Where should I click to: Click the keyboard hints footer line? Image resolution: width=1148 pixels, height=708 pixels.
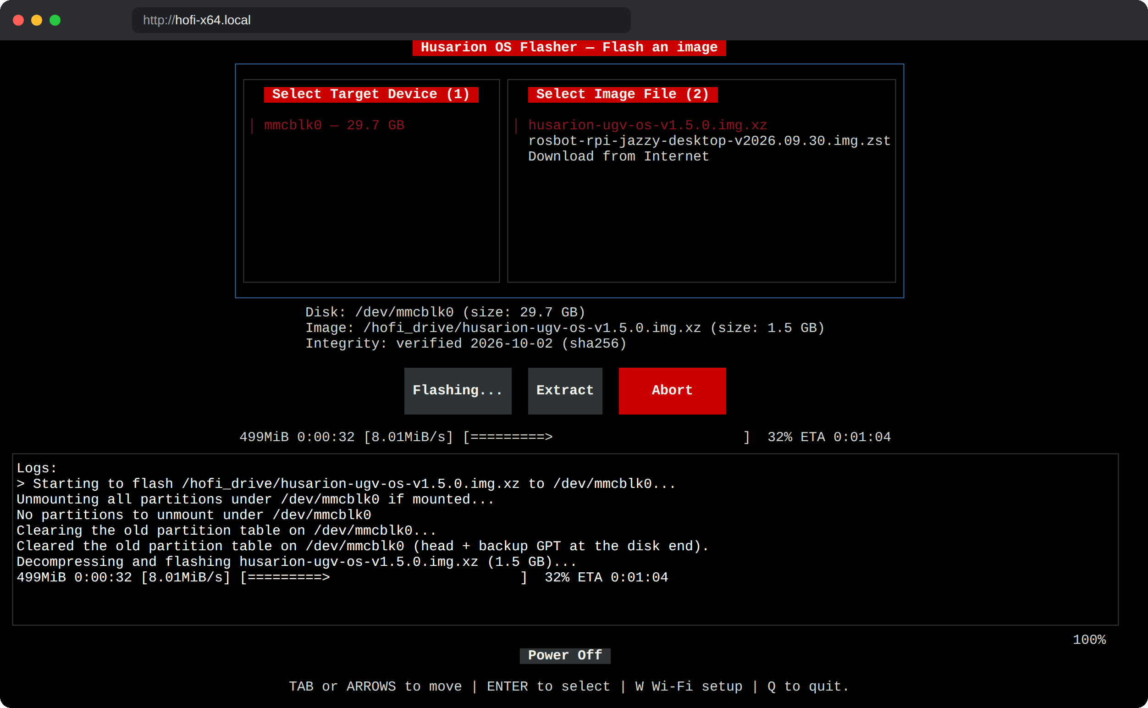[x=569, y=686]
